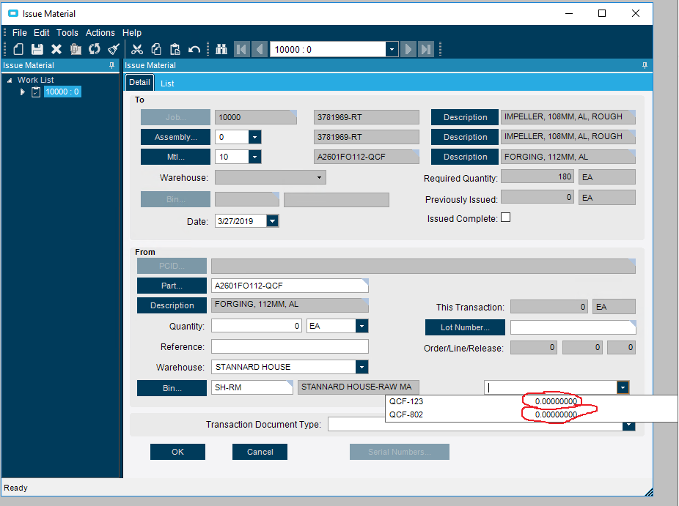Click the Refresh arrows toolbar icon
The image size is (679, 506).
(x=95, y=50)
